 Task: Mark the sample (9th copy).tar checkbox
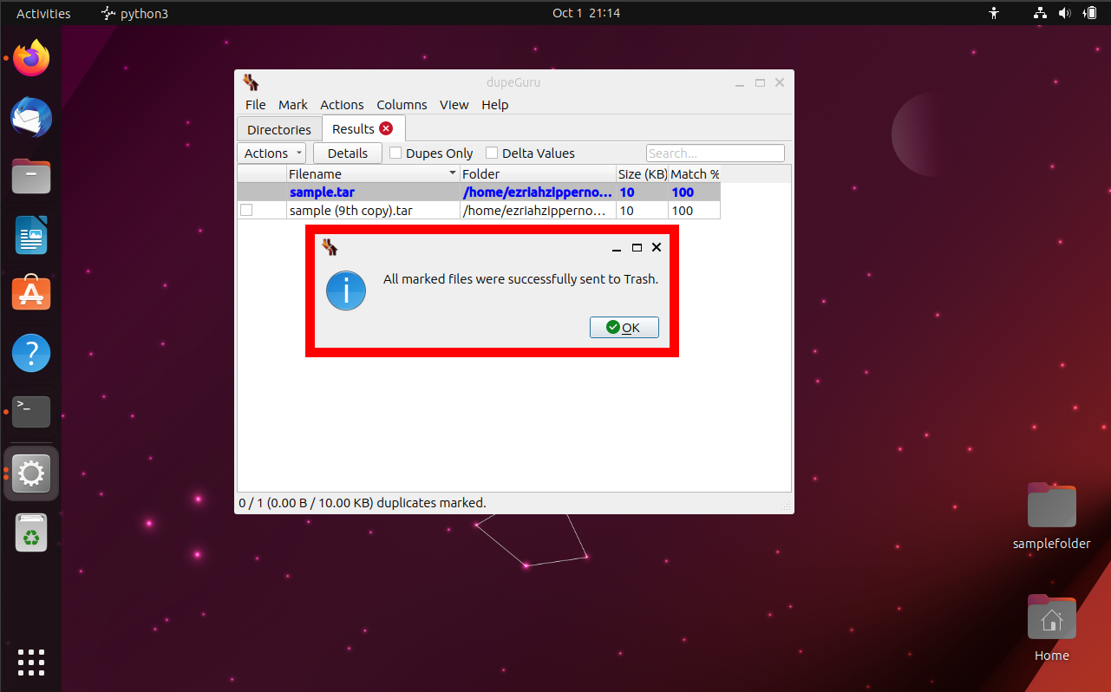tap(246, 210)
